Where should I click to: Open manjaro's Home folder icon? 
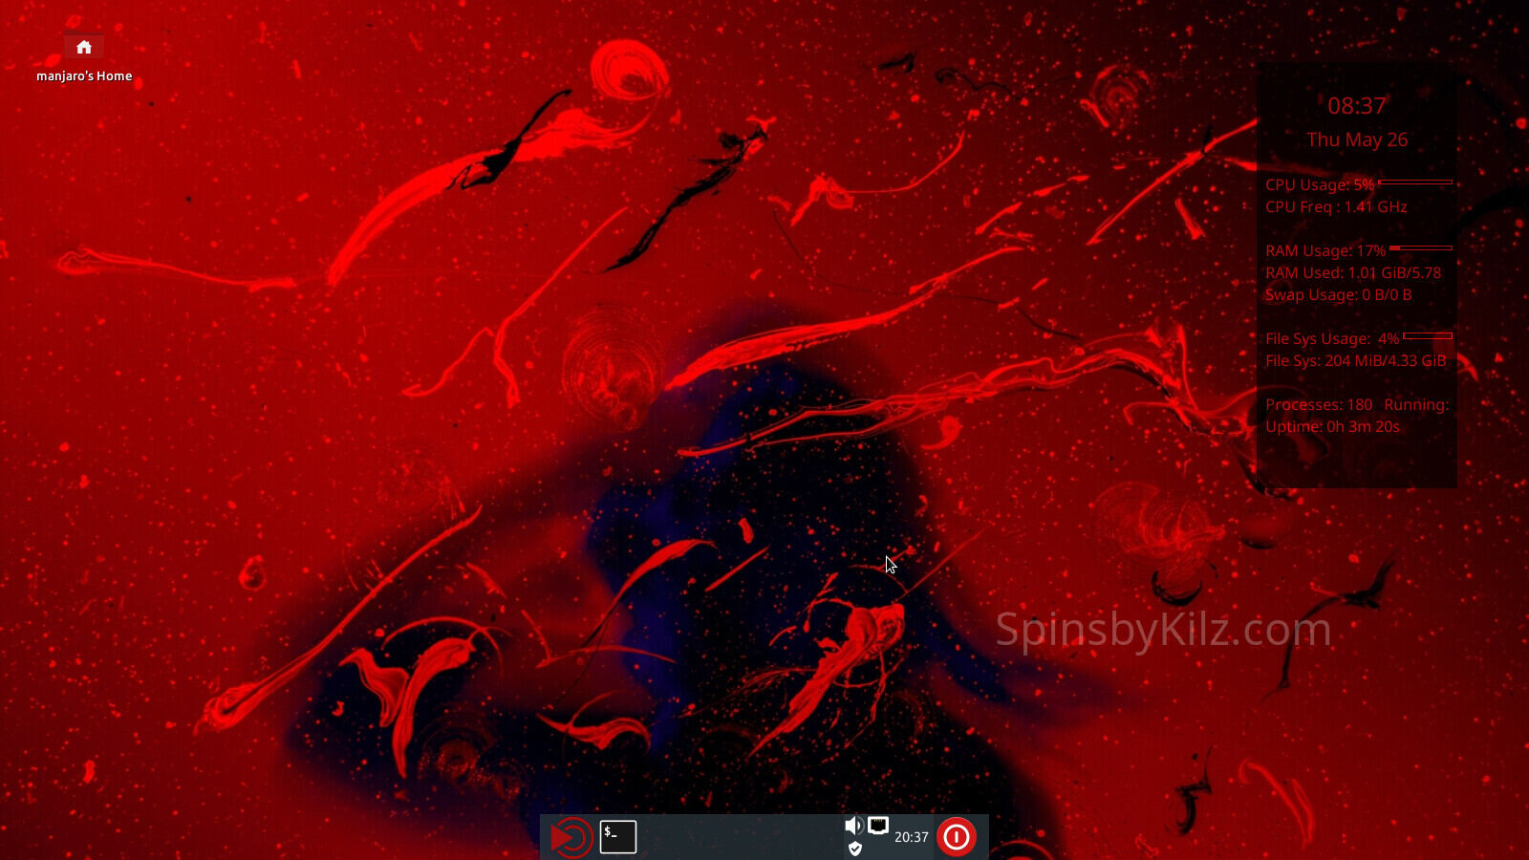(84, 47)
